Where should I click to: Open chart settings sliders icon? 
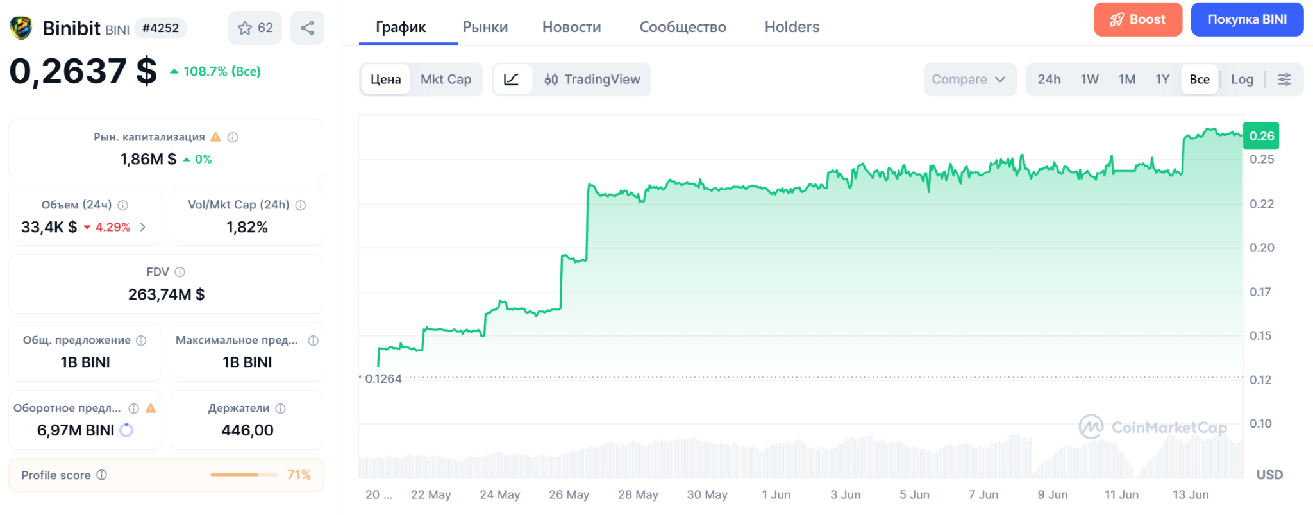click(x=1284, y=80)
